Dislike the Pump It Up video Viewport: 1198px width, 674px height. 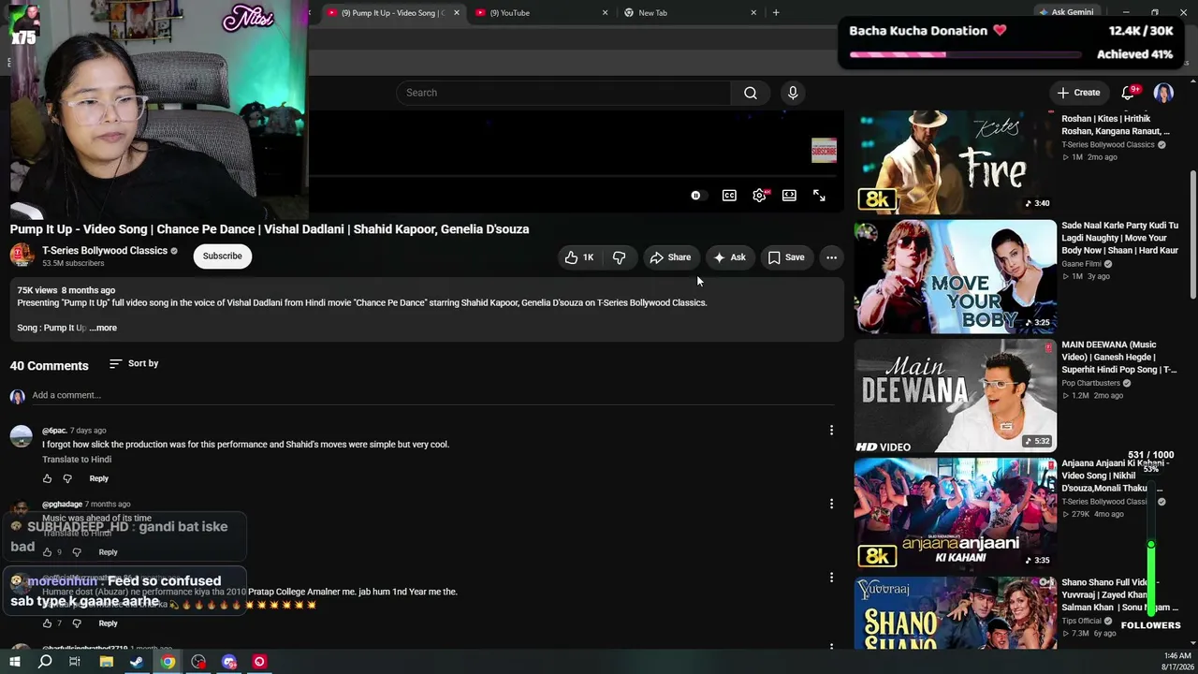[x=619, y=257]
